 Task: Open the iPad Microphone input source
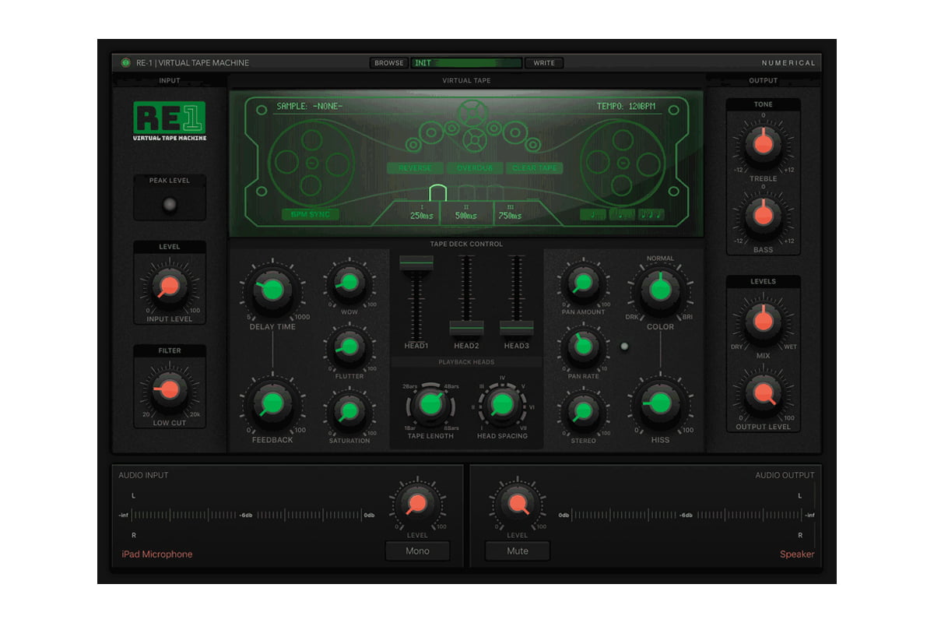click(x=157, y=554)
